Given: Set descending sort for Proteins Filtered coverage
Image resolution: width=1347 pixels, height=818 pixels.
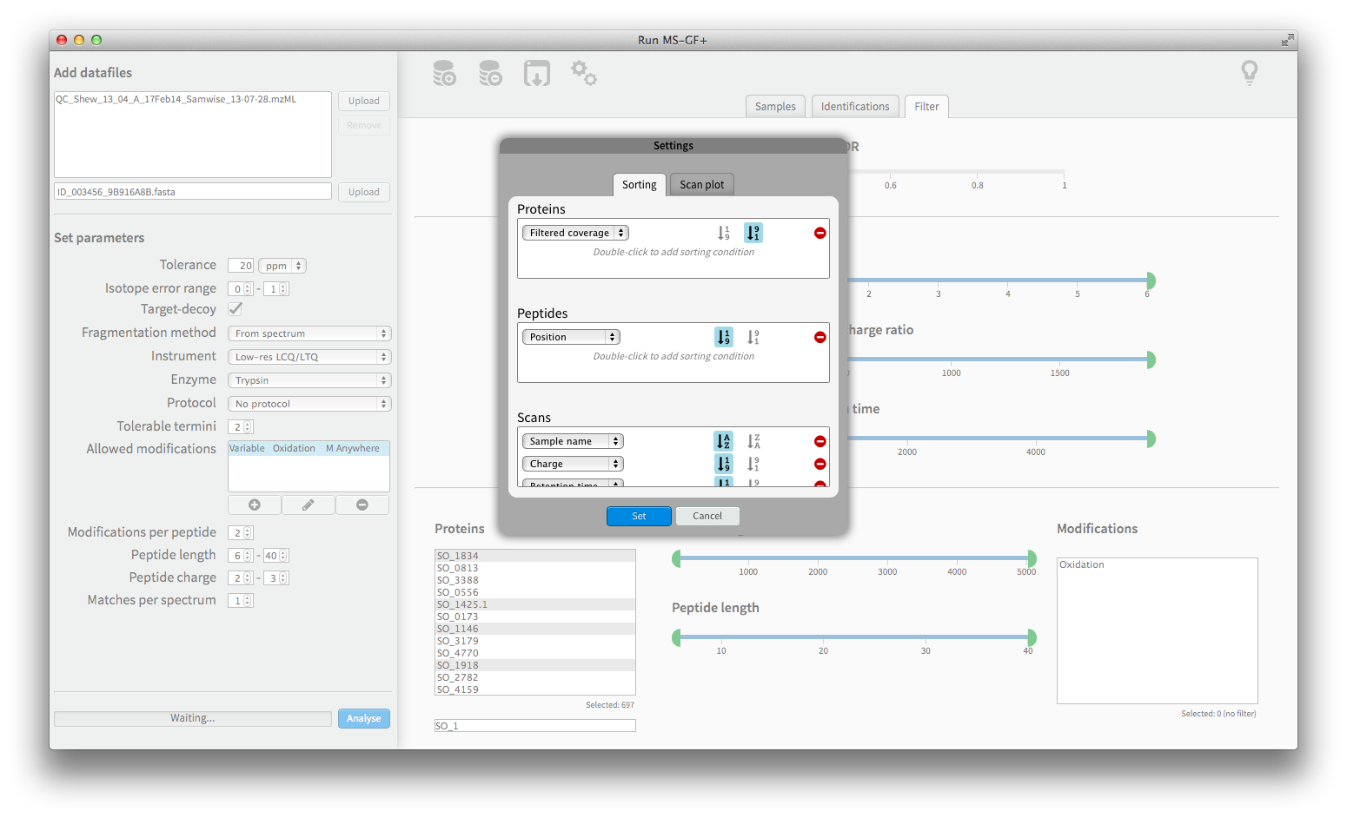Looking at the screenshot, I should click(753, 233).
